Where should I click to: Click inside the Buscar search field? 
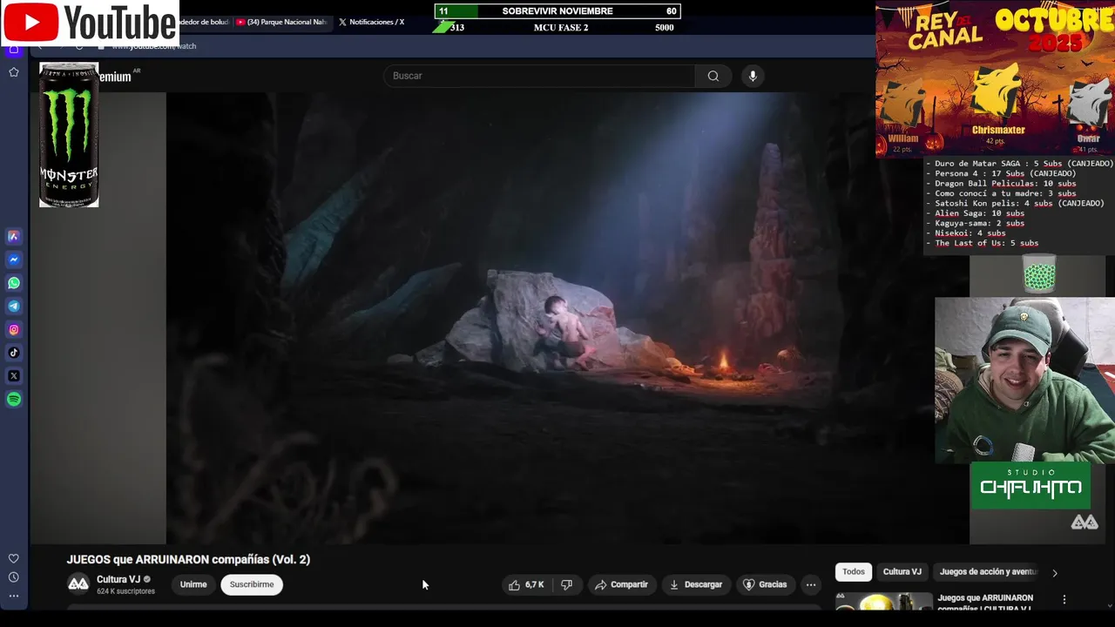click(539, 76)
